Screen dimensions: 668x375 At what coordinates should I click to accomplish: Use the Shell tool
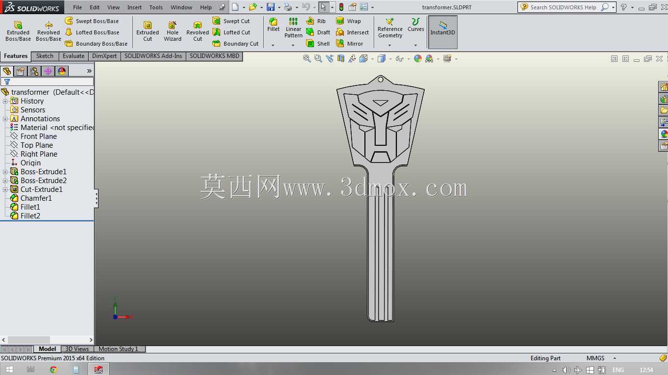[x=318, y=44]
